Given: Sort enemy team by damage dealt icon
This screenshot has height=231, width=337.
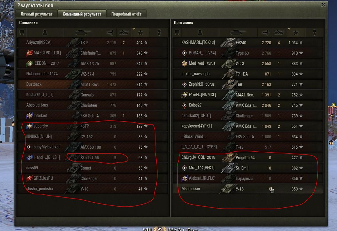Looking at the screenshot, I should 265,33.
